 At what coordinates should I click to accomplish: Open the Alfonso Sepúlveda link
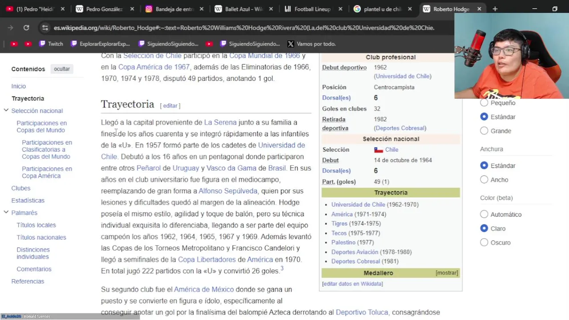[228, 191]
